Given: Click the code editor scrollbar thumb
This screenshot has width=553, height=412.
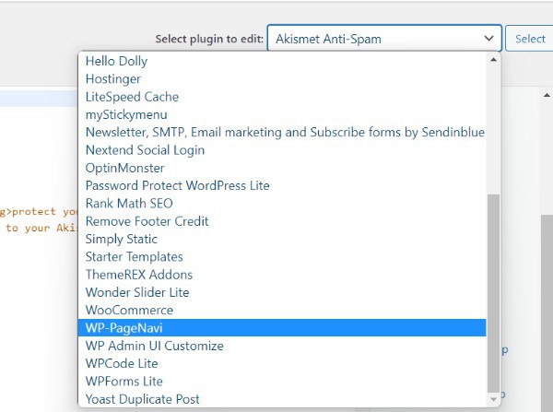Looking at the screenshot, I should [x=547, y=313].
